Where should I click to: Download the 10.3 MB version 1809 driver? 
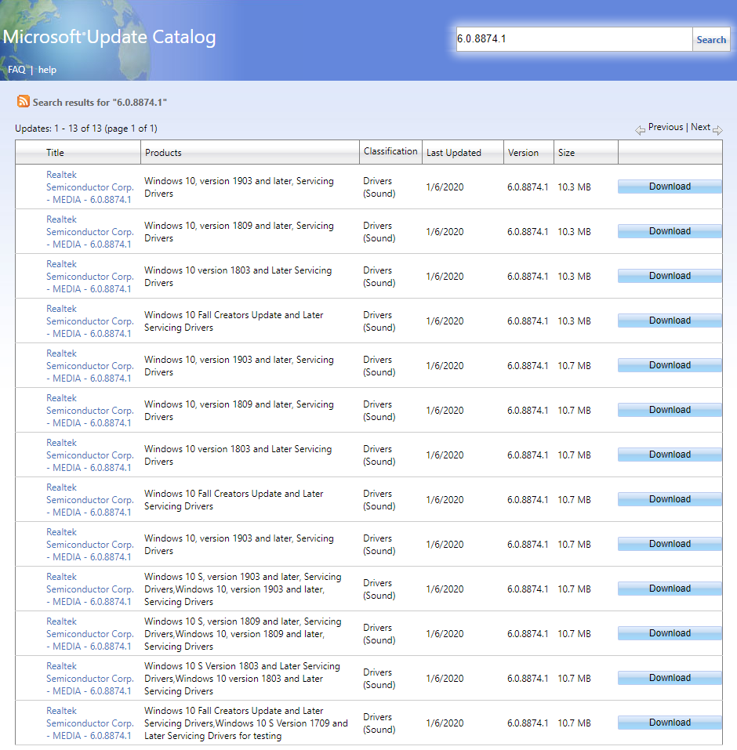(x=670, y=231)
